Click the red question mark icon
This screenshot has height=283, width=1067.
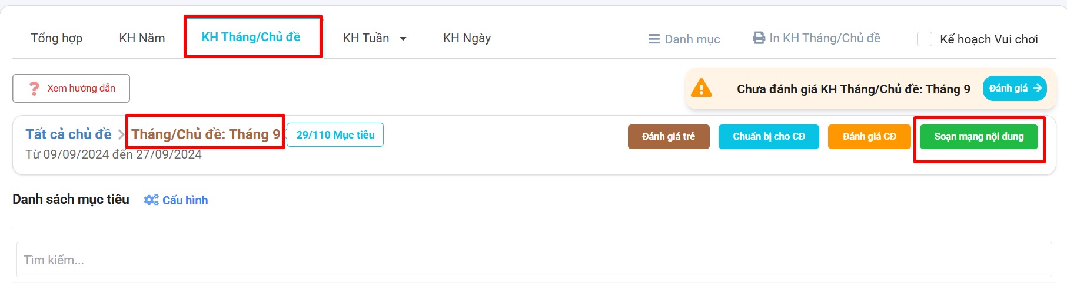click(x=34, y=89)
